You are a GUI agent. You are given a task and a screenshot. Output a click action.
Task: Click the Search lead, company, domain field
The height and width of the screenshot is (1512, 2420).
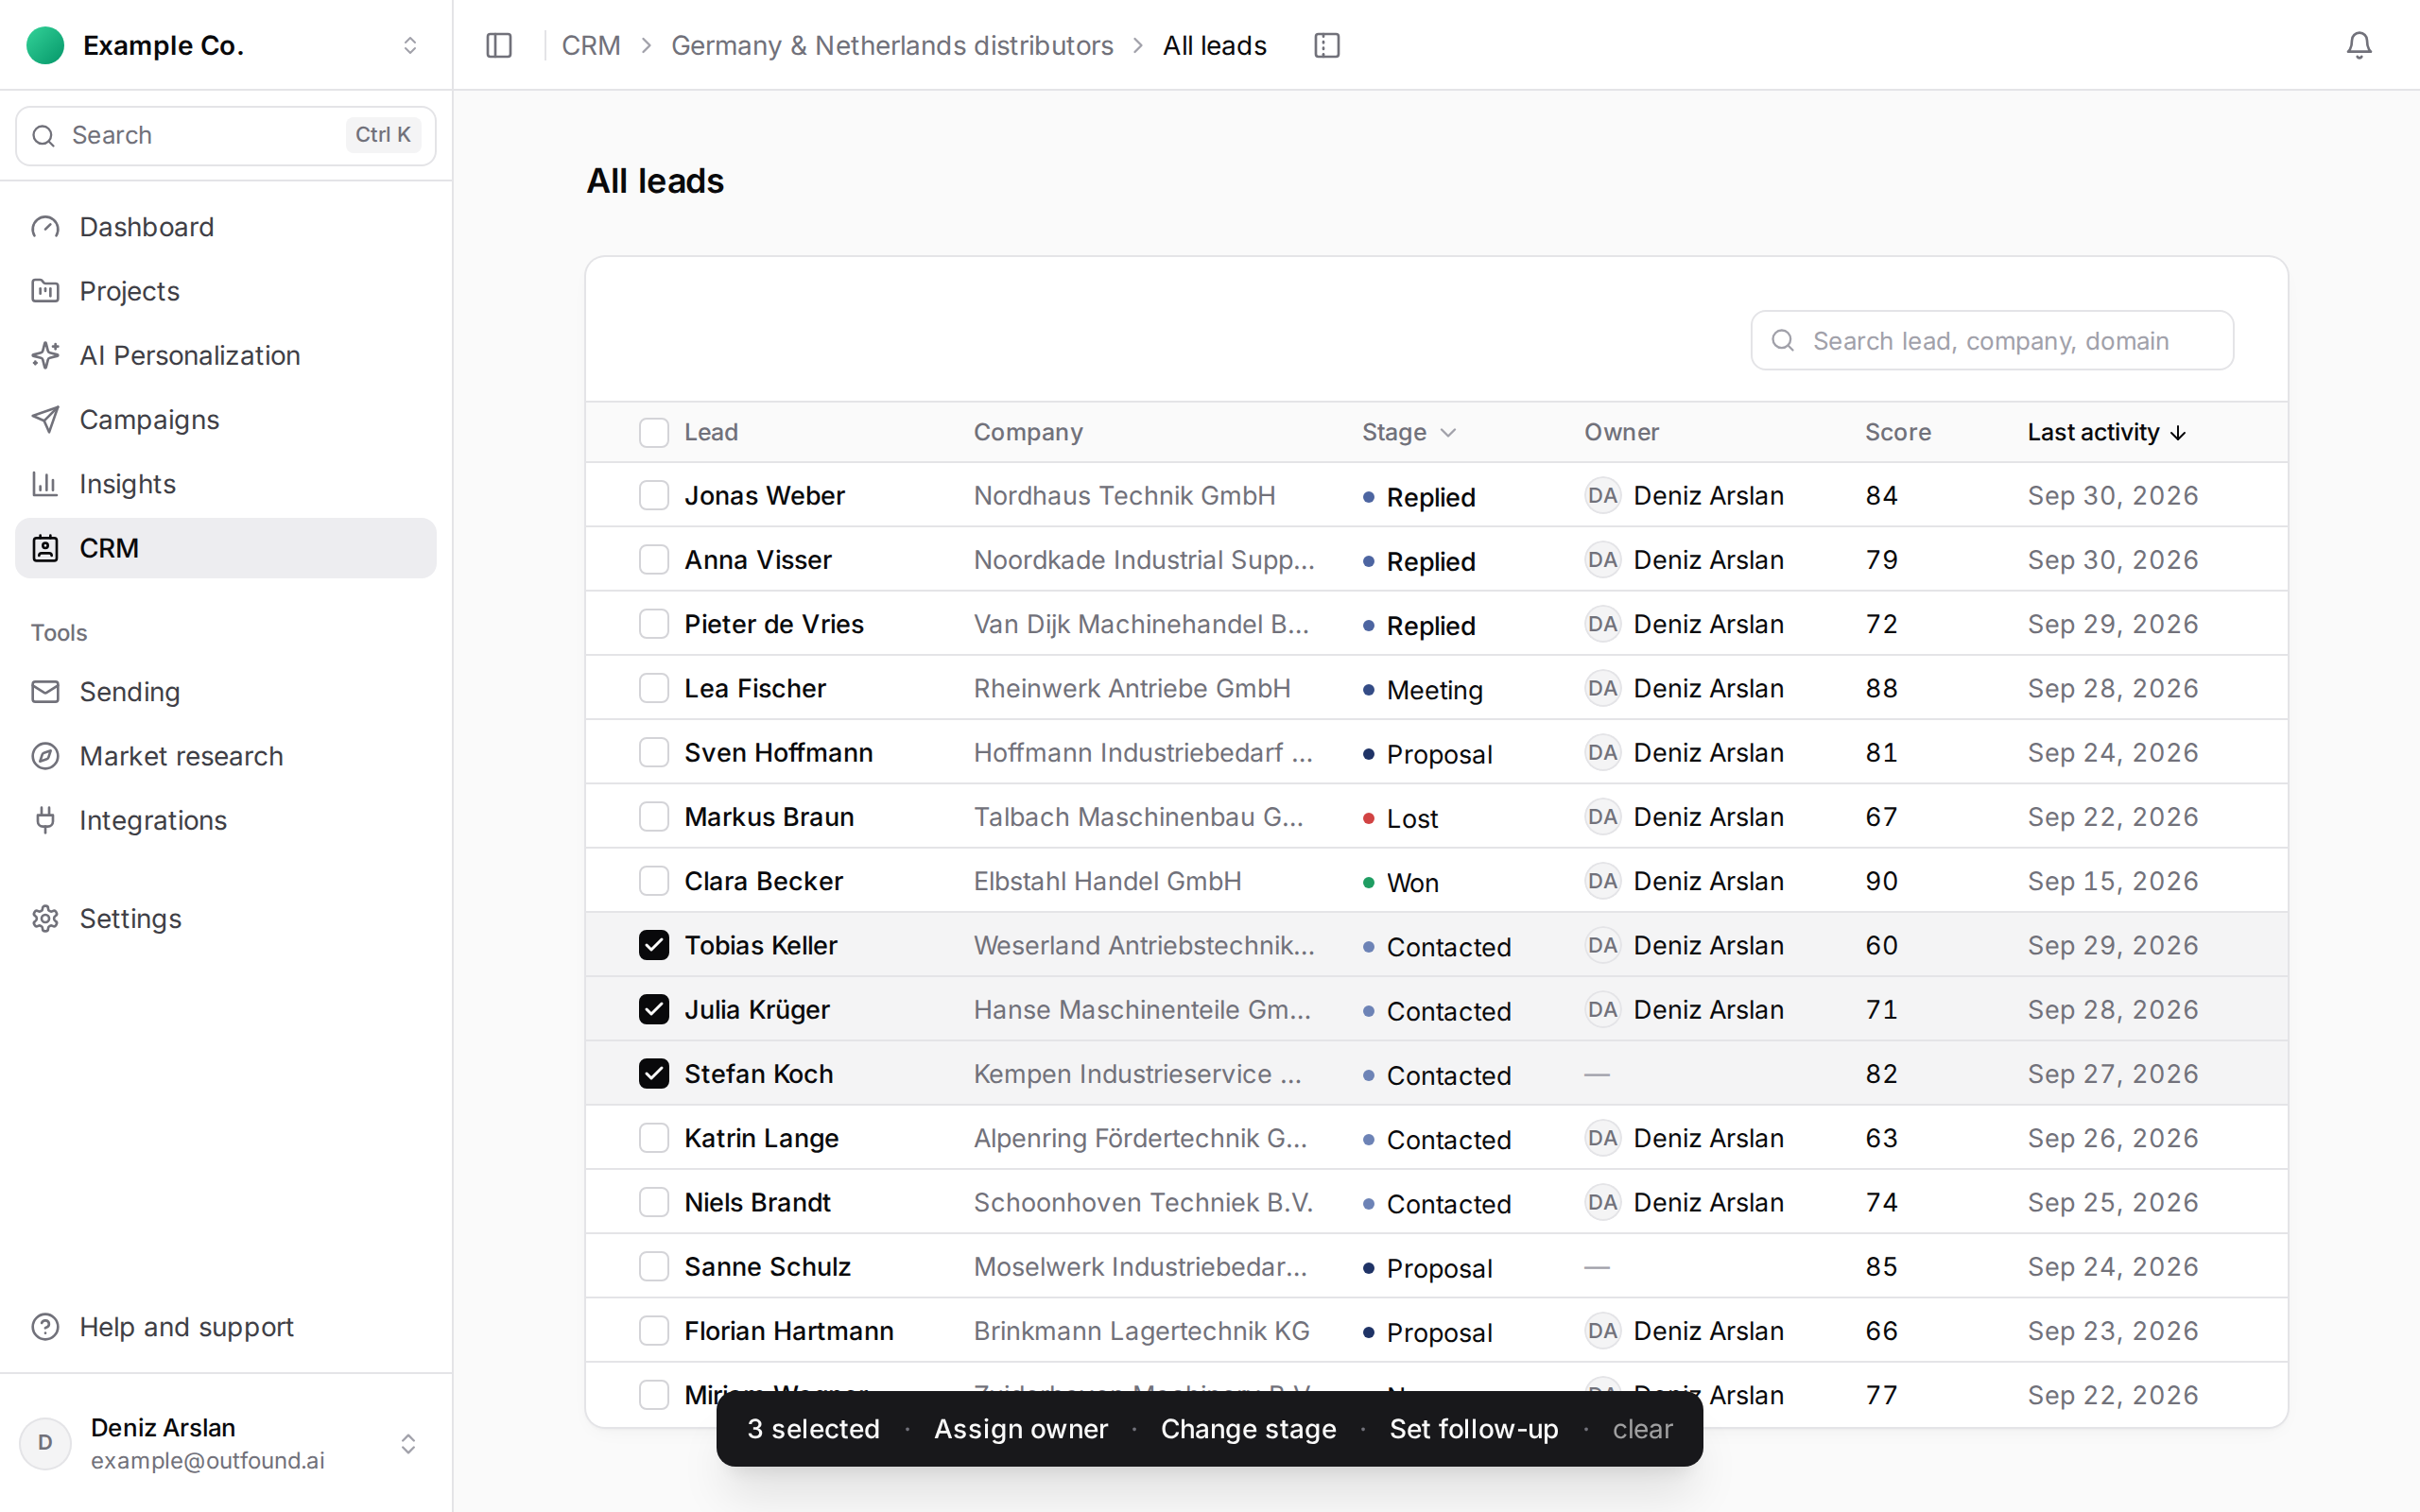pyautogui.click(x=1991, y=341)
